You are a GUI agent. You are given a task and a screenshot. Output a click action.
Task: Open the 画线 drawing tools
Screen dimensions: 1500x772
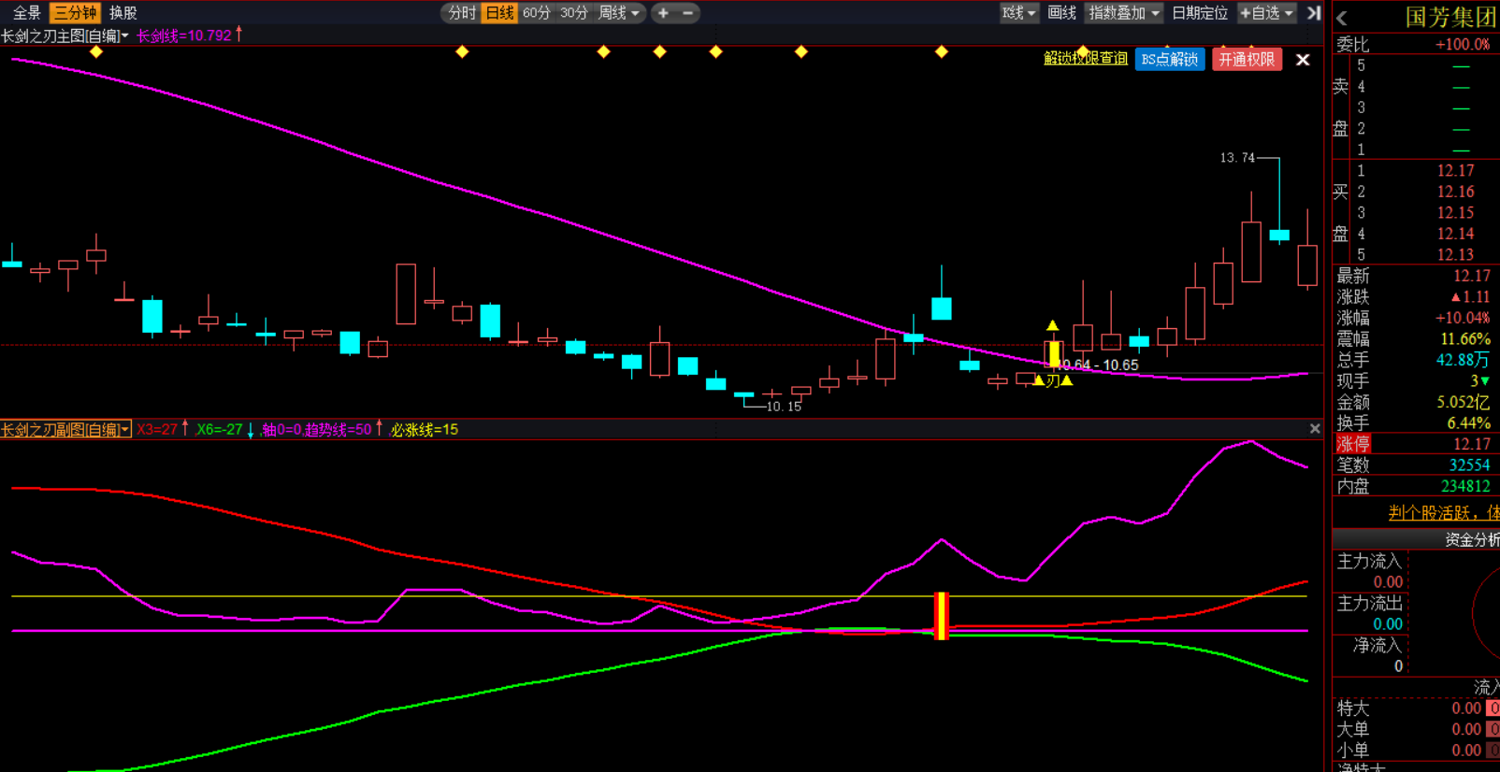tap(1062, 13)
